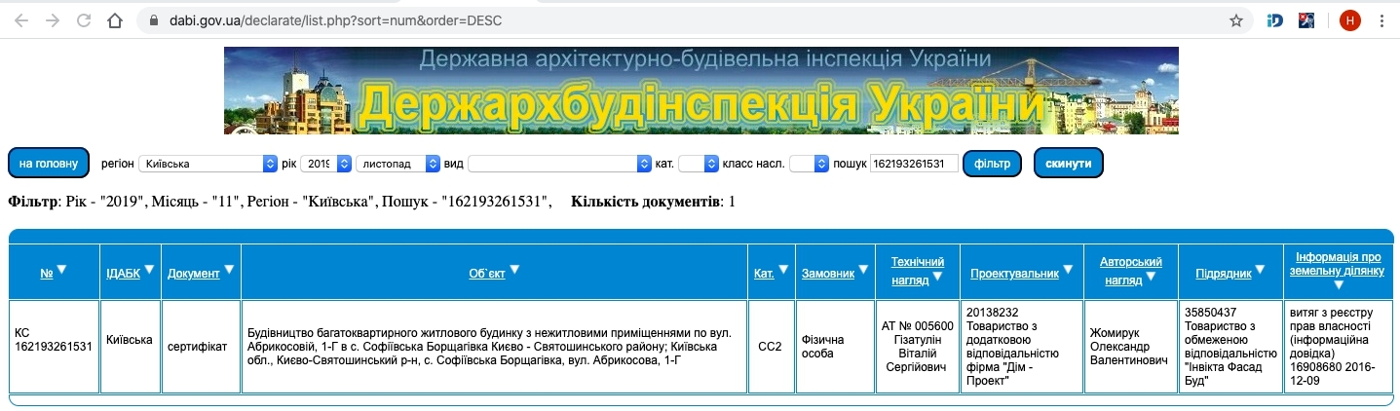The width and height of the screenshot is (1400, 411).
Task: View site info via the lock icon
Action: coord(153,20)
